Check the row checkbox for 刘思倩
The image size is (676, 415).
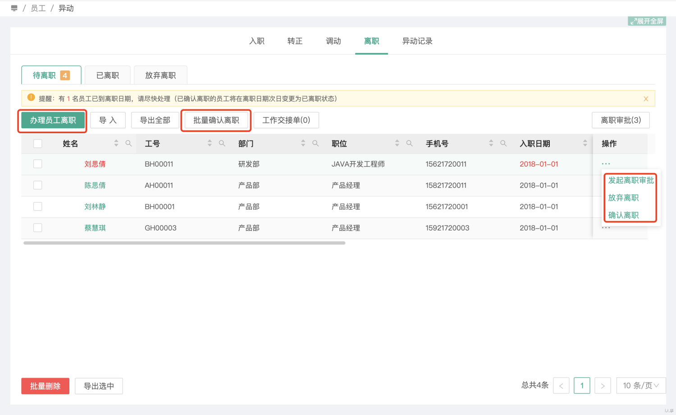point(38,164)
